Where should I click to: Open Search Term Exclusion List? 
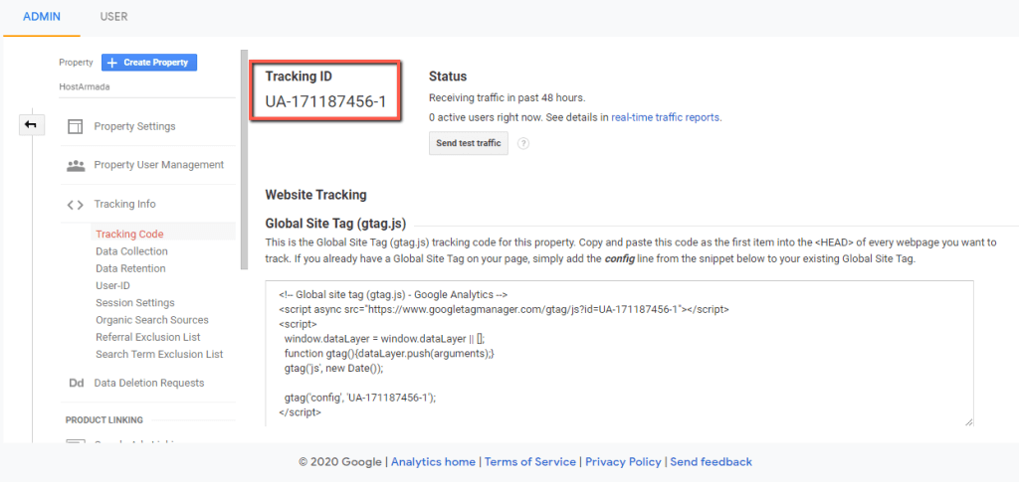[159, 354]
